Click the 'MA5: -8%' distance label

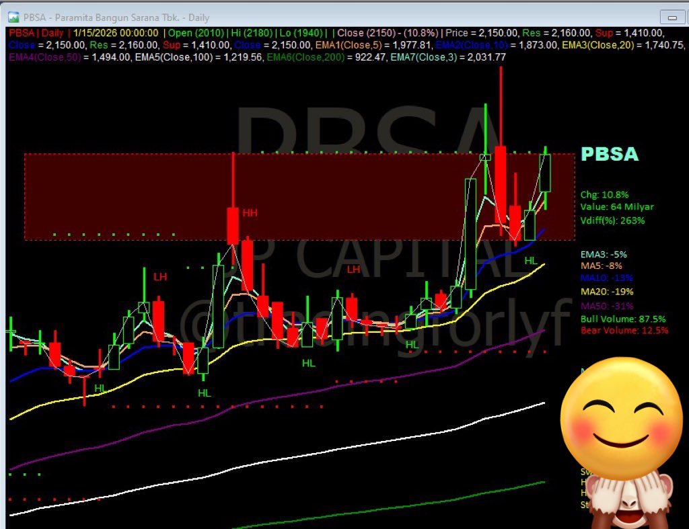[x=601, y=266]
